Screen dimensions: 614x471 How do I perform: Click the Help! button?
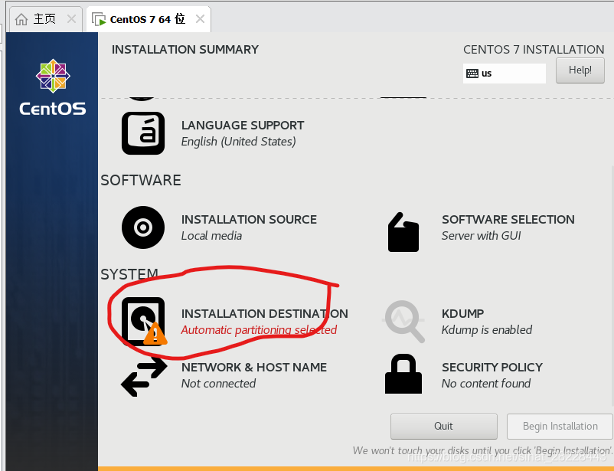[580, 70]
